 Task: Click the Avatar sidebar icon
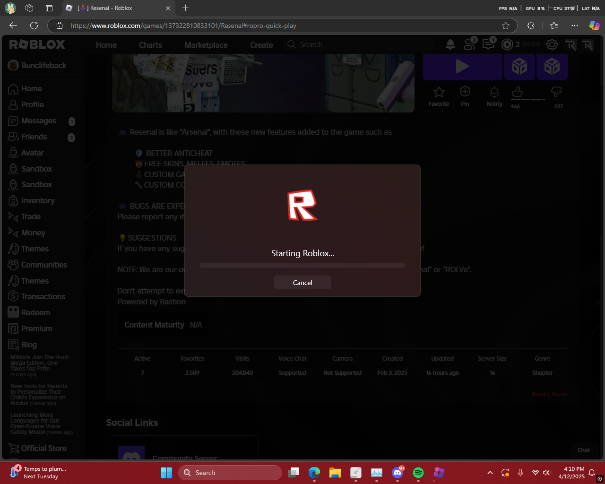point(13,153)
